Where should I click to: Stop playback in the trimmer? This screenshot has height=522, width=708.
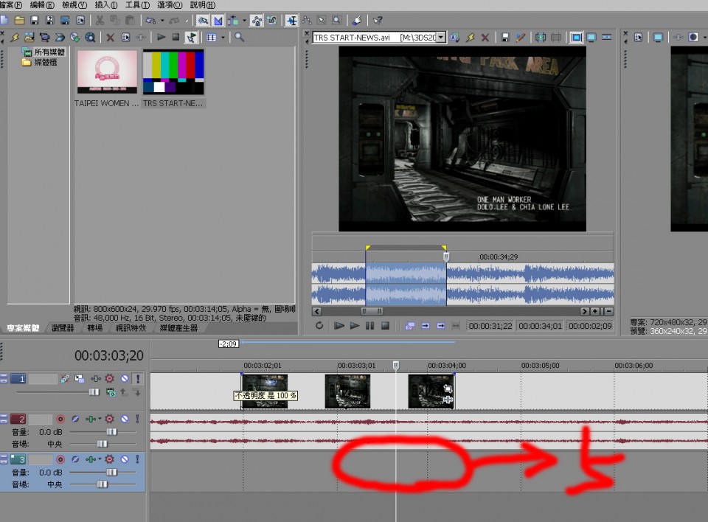tap(385, 325)
